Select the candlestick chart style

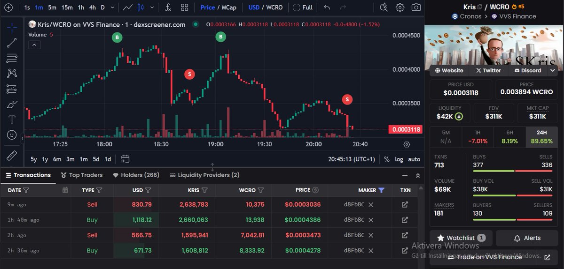click(141, 7)
